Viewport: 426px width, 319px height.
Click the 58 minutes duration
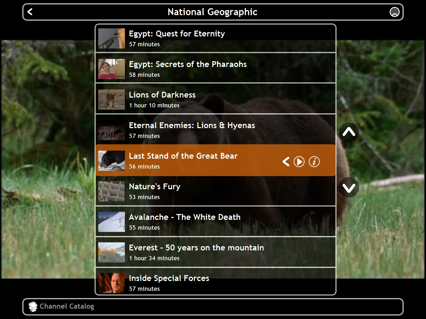click(144, 75)
